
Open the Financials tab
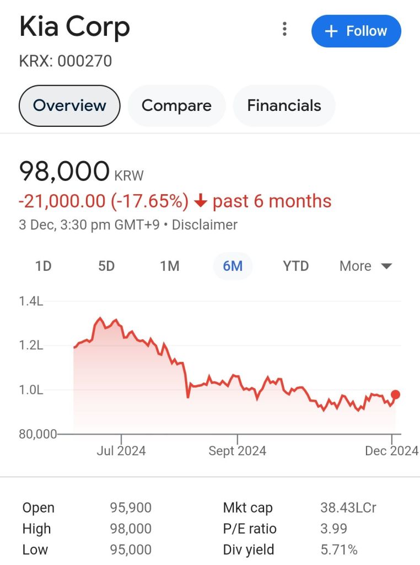[x=284, y=105]
